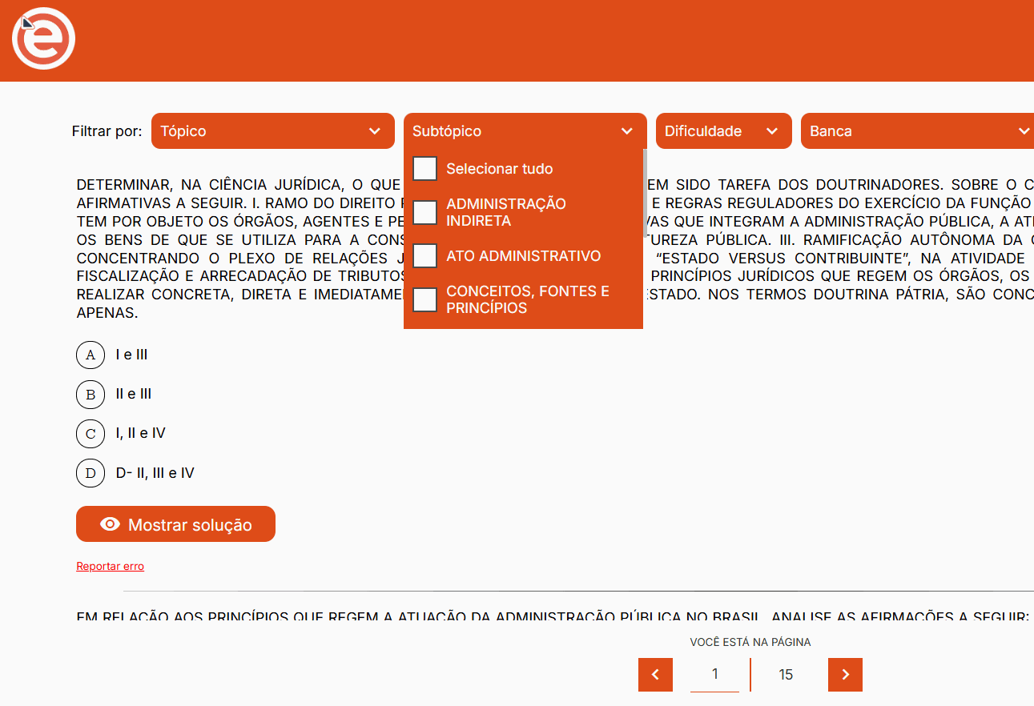Click the Subtópico list scrollbar
The width and height of the screenshot is (1034, 706).
tap(645, 192)
